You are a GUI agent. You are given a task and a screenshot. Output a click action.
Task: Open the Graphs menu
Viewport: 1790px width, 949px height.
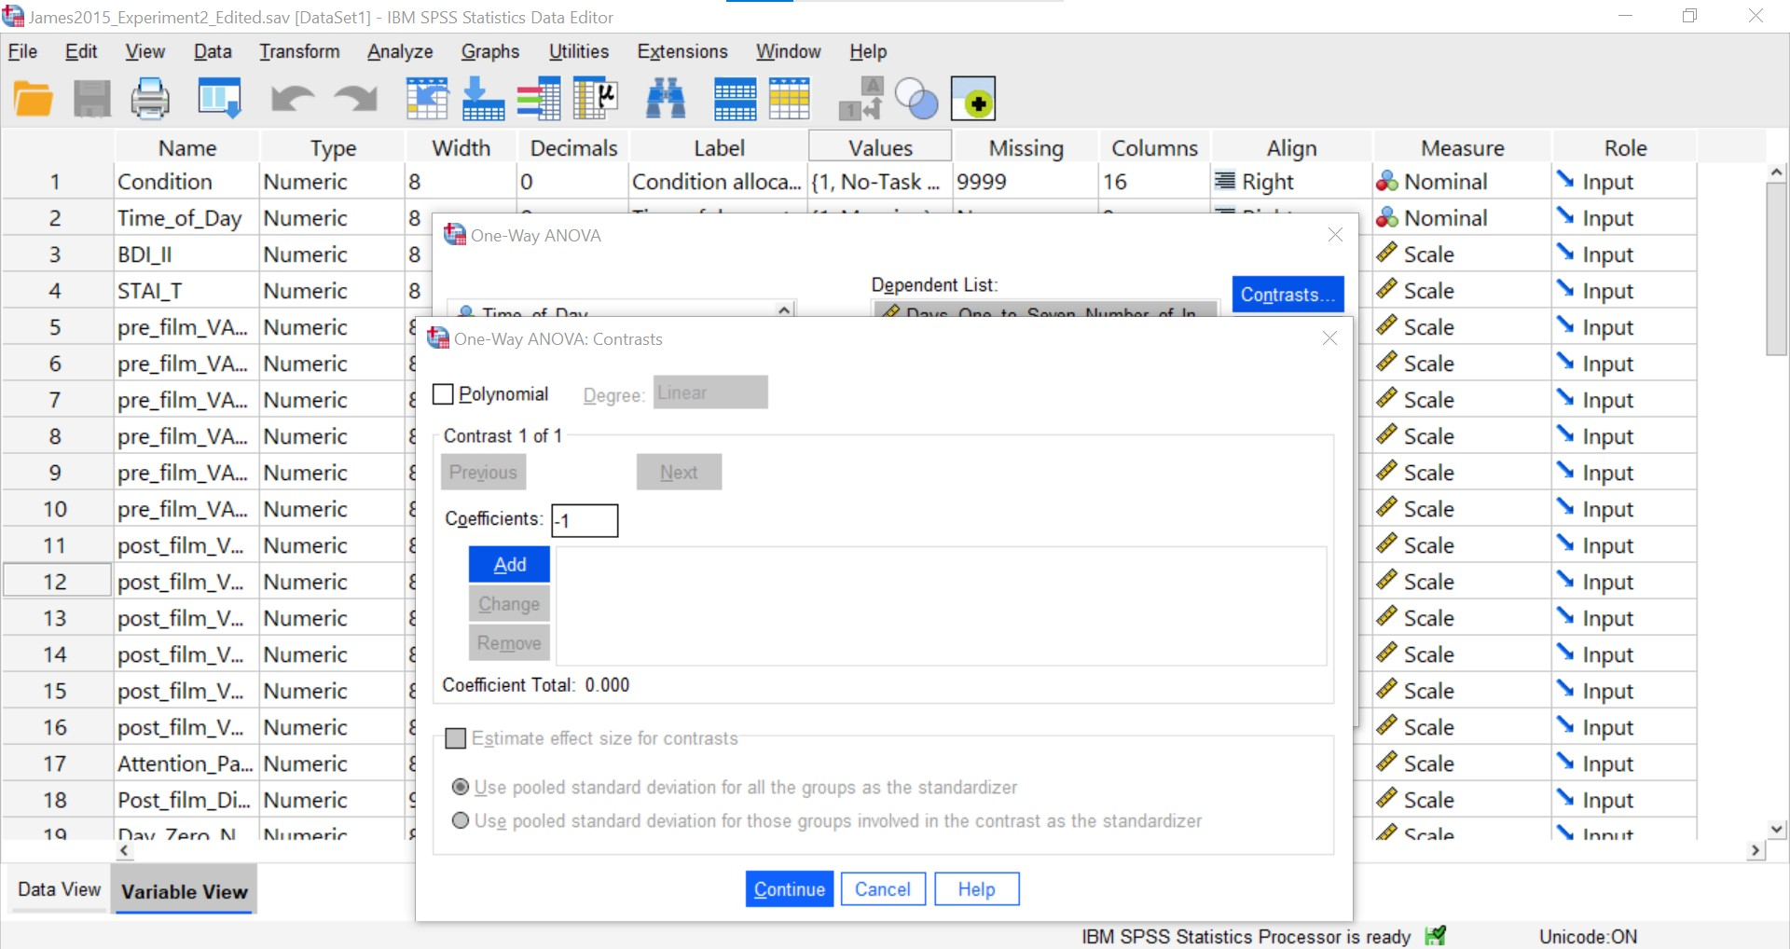coord(490,51)
